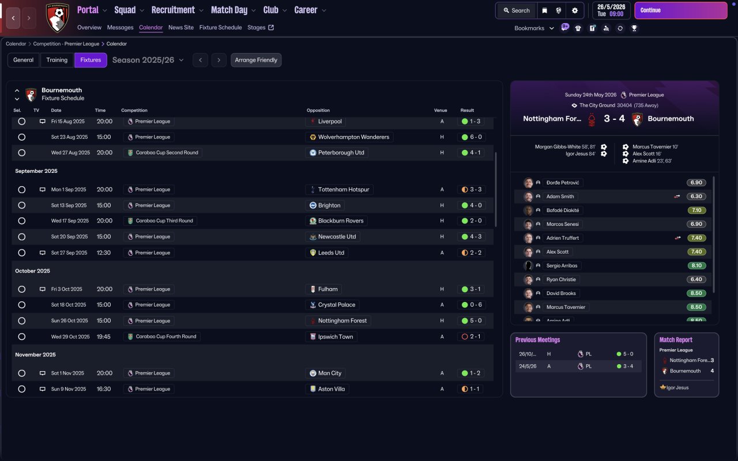
Task: Select the Wolverhampton Wanderers fixture radio button
Action: [x=22, y=137]
